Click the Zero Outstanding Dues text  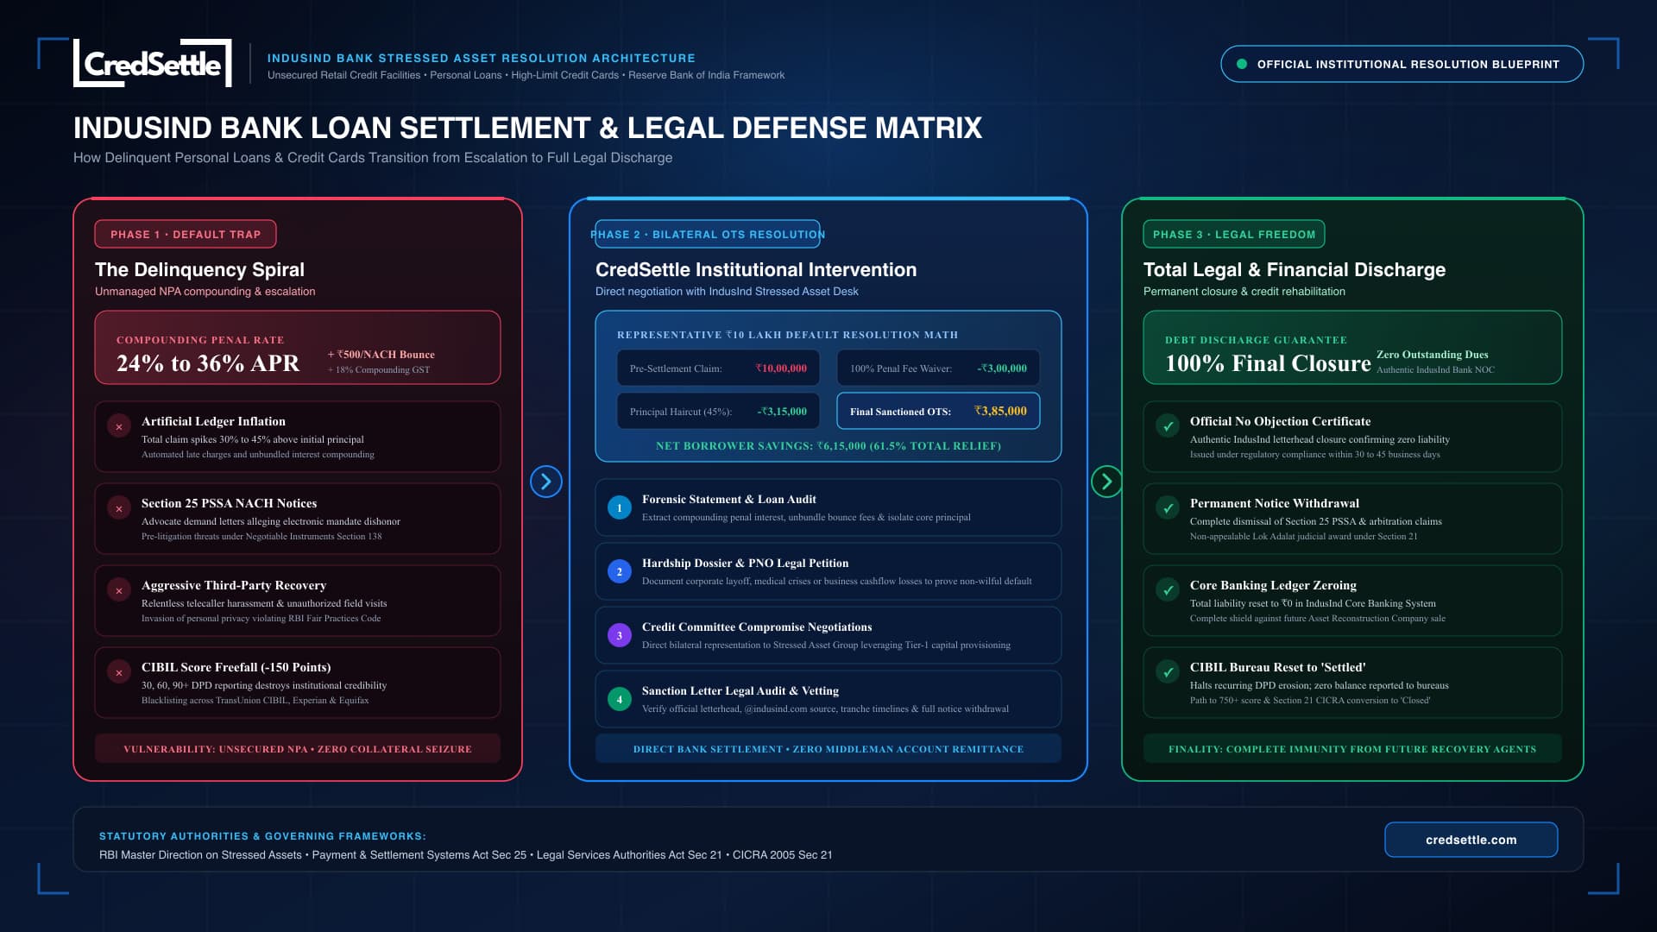1433,355
